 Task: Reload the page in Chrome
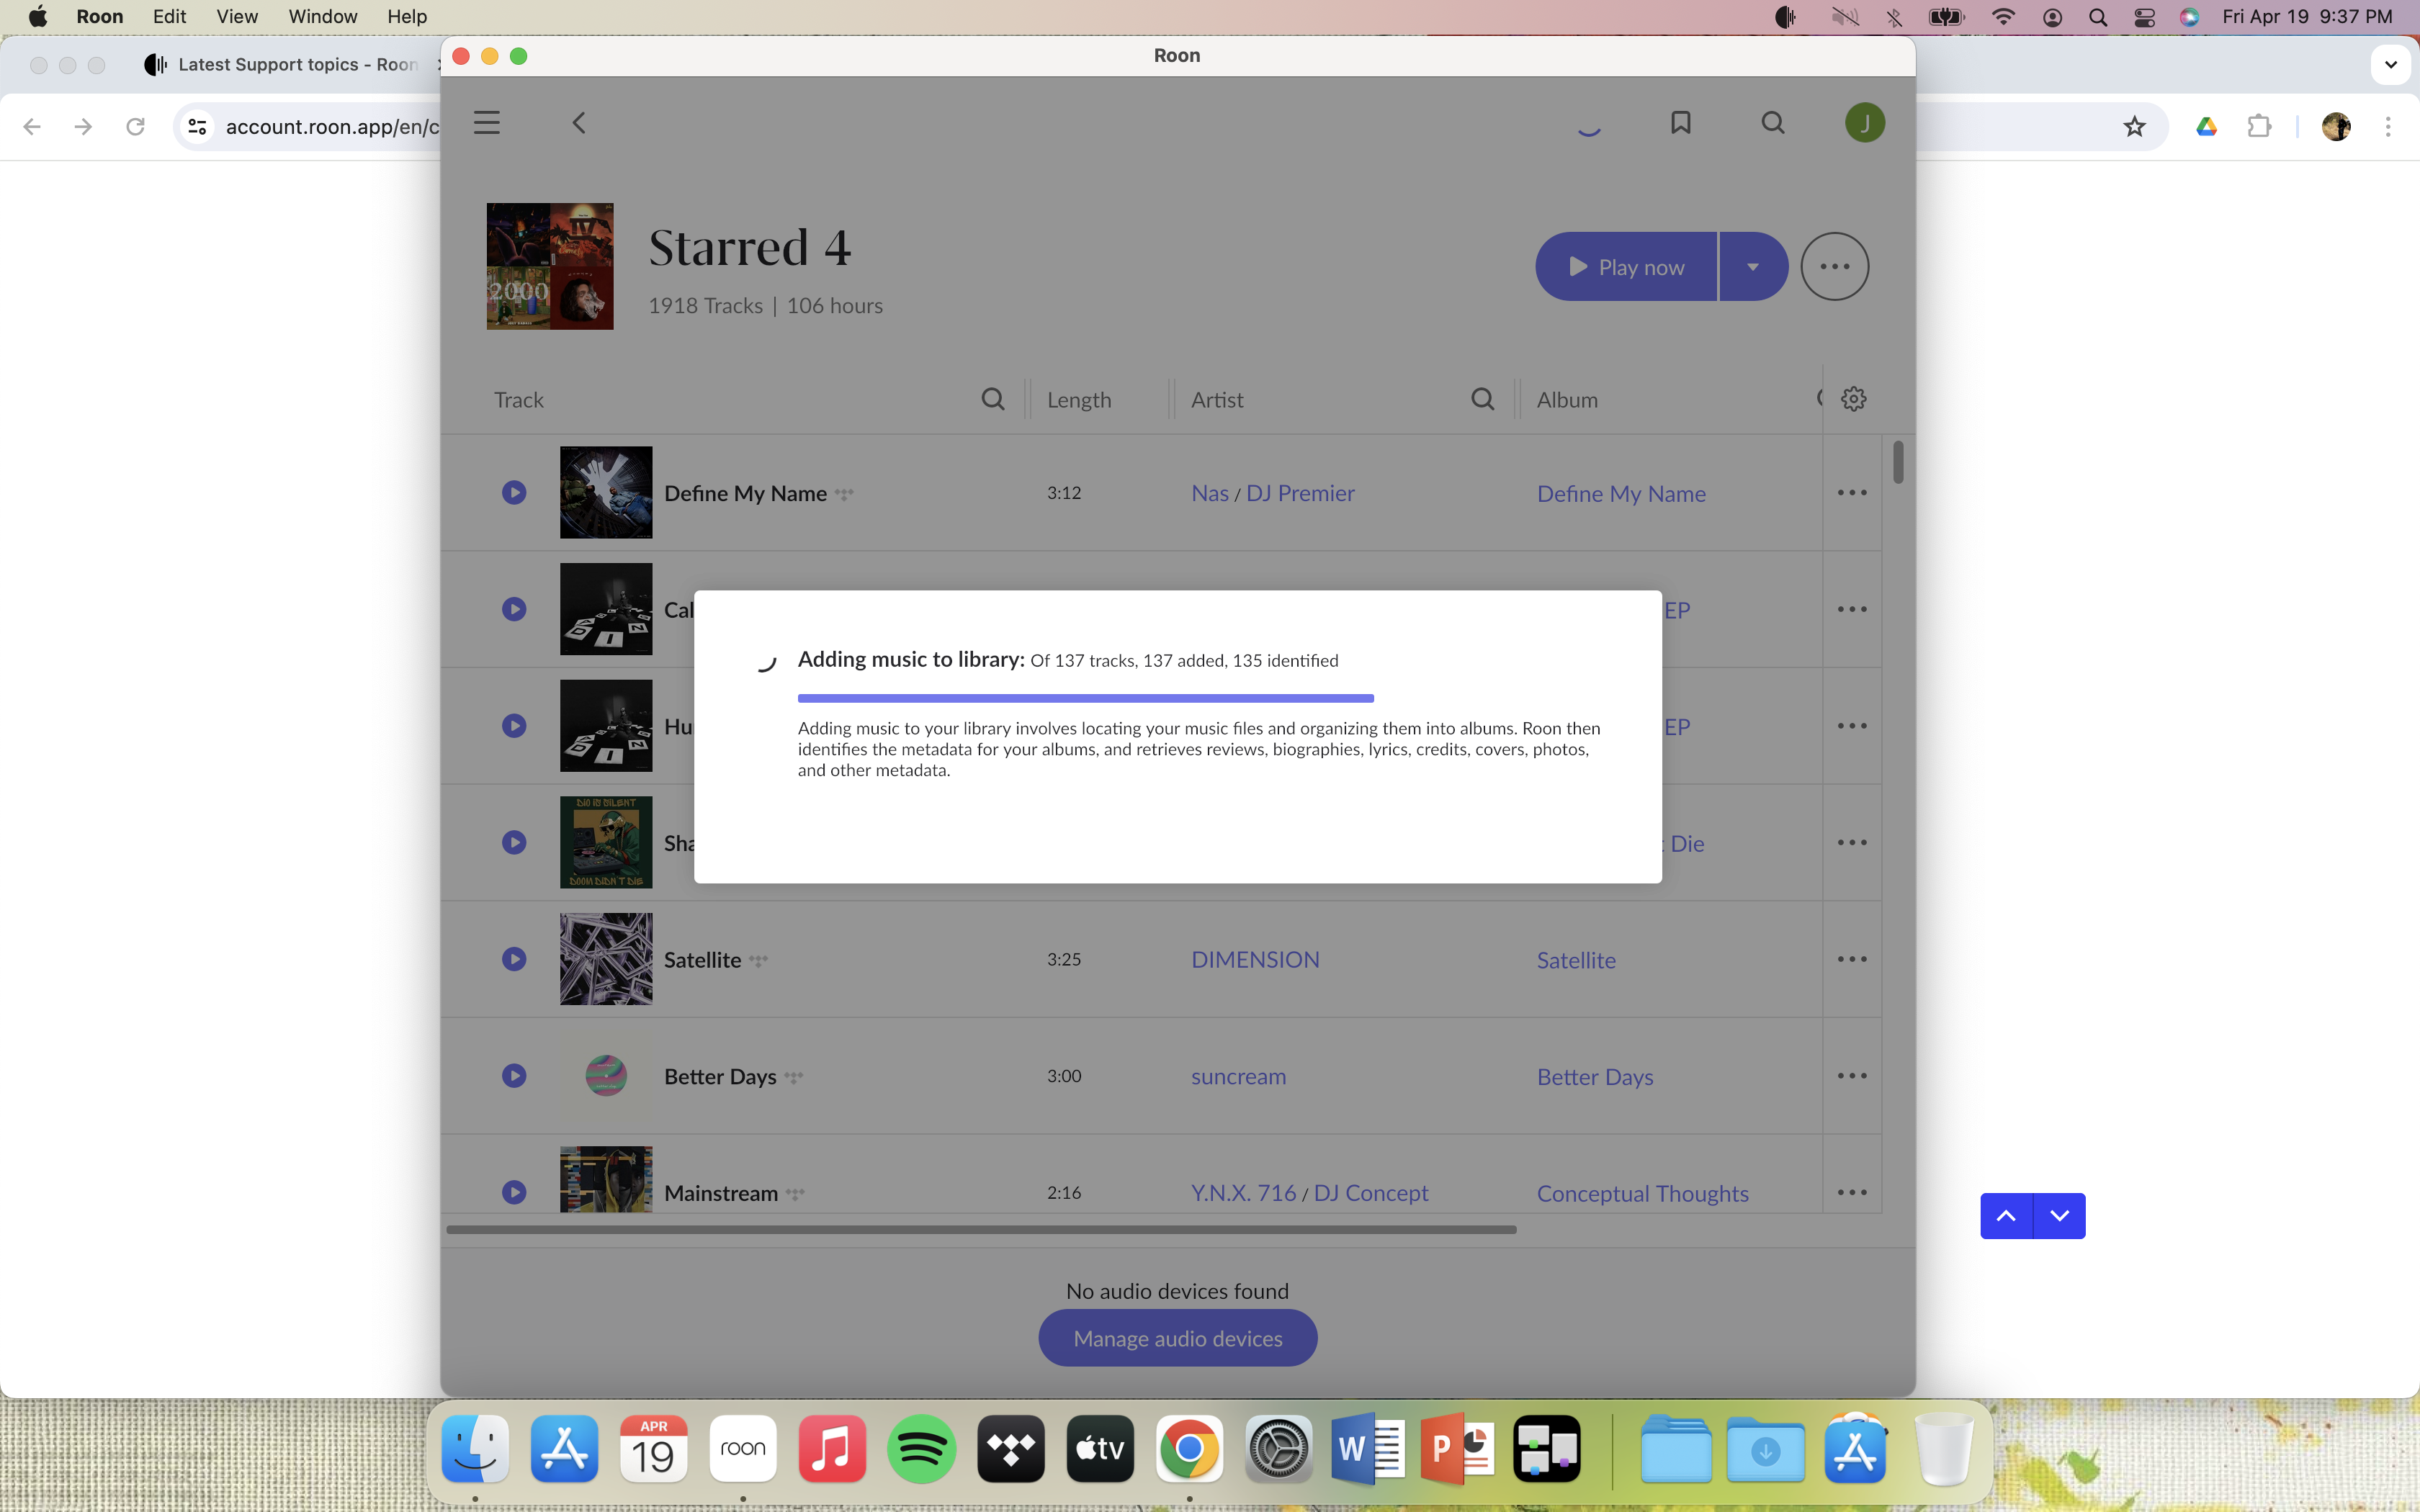coord(135,127)
